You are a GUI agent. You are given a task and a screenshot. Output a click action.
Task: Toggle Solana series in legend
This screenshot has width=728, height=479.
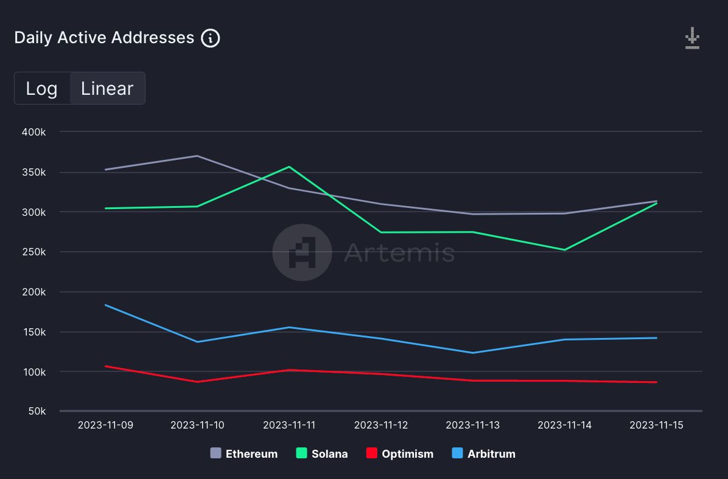[322, 453]
